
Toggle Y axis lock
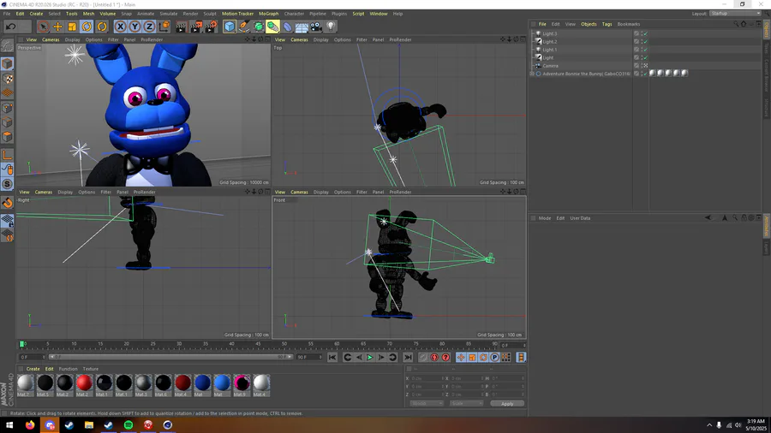coord(134,27)
